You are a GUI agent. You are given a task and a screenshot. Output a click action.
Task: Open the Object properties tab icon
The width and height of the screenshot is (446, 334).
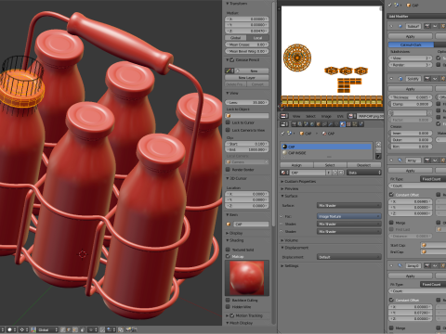click(x=318, y=124)
